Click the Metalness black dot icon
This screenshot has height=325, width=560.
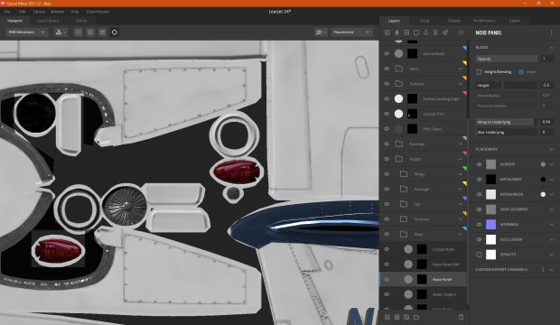point(543,180)
